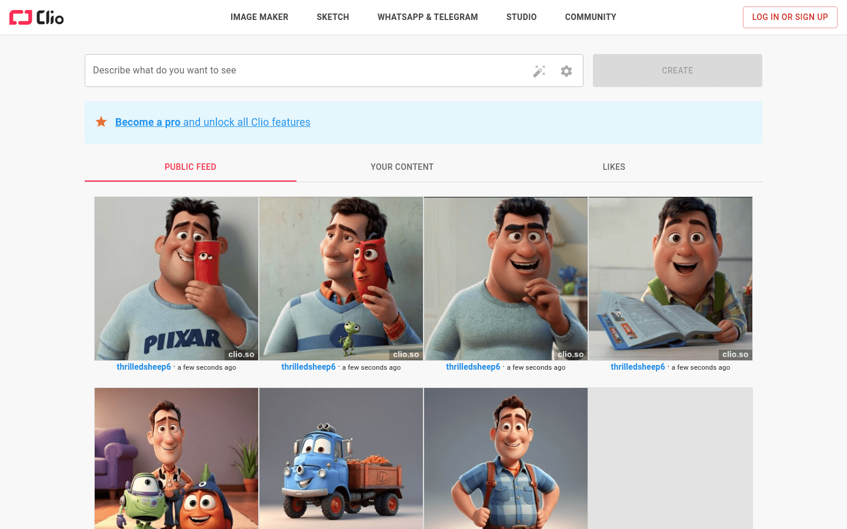Open the image of man in plaid shirt
This screenshot has width=847, height=529.
(506, 458)
